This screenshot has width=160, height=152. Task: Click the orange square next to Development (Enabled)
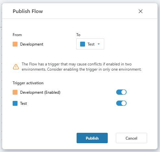coord(15,92)
